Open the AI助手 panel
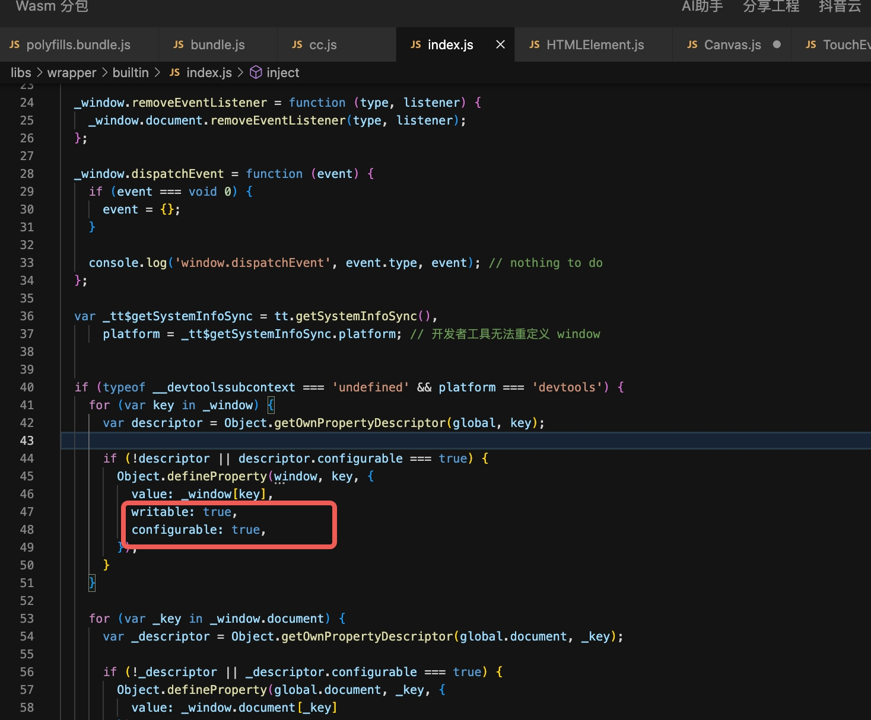Image resolution: width=871 pixels, height=720 pixels. point(702,7)
